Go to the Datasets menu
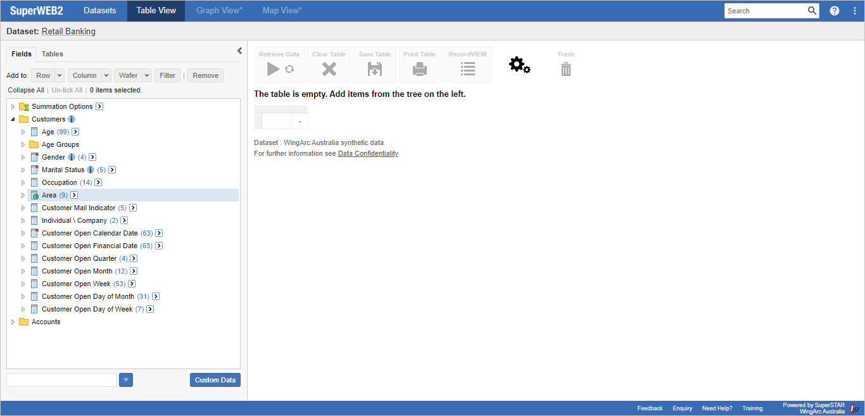 (100, 11)
